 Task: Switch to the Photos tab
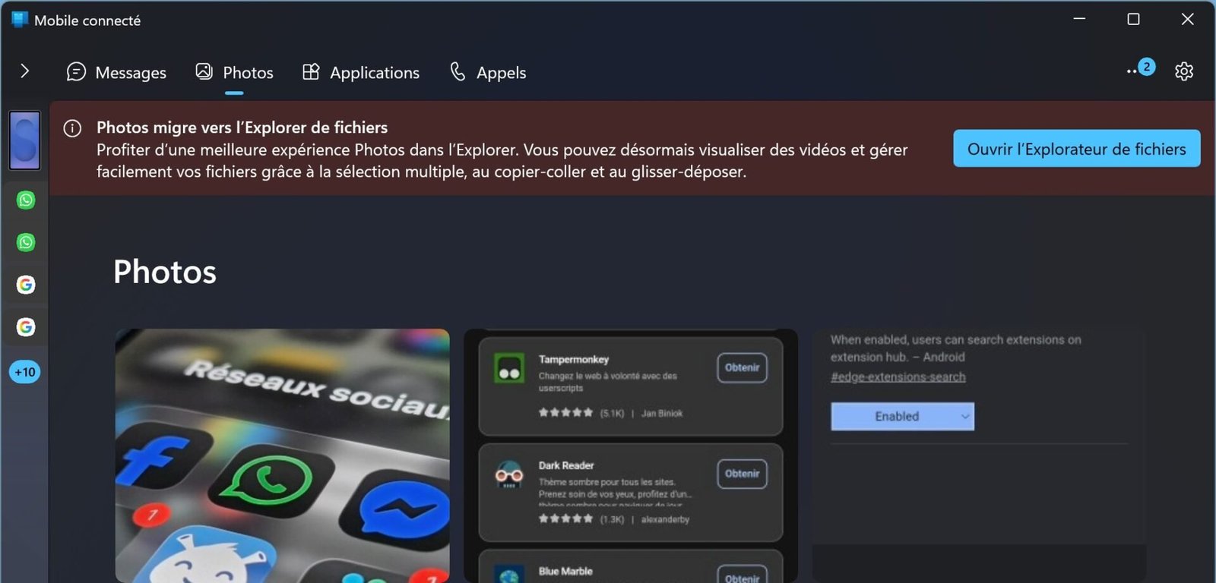click(x=234, y=72)
